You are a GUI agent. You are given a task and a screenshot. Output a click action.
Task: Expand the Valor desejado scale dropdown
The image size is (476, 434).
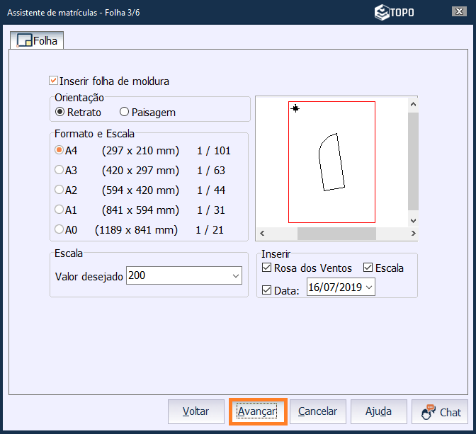[236, 276]
